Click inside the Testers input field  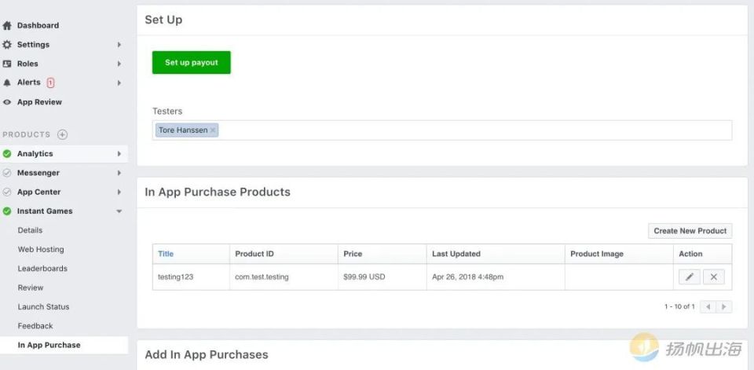point(471,130)
